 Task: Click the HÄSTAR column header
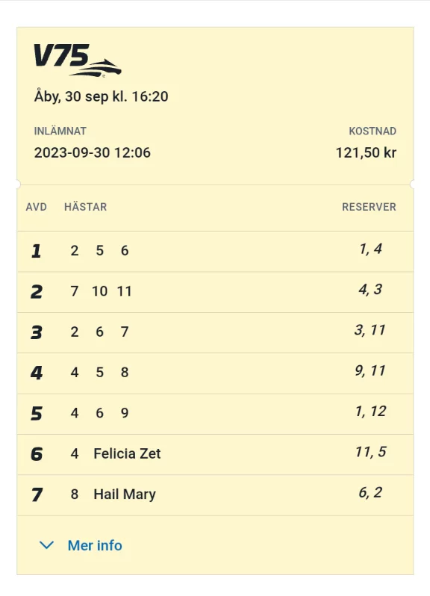pos(85,207)
